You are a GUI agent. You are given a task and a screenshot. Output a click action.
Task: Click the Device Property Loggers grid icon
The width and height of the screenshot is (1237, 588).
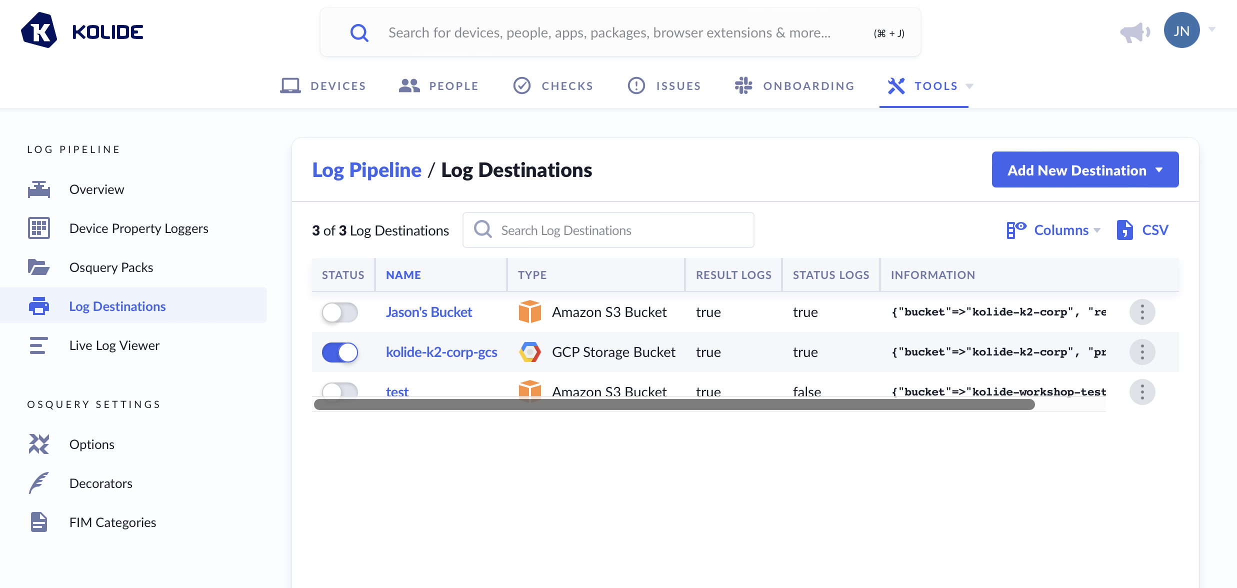coord(39,228)
